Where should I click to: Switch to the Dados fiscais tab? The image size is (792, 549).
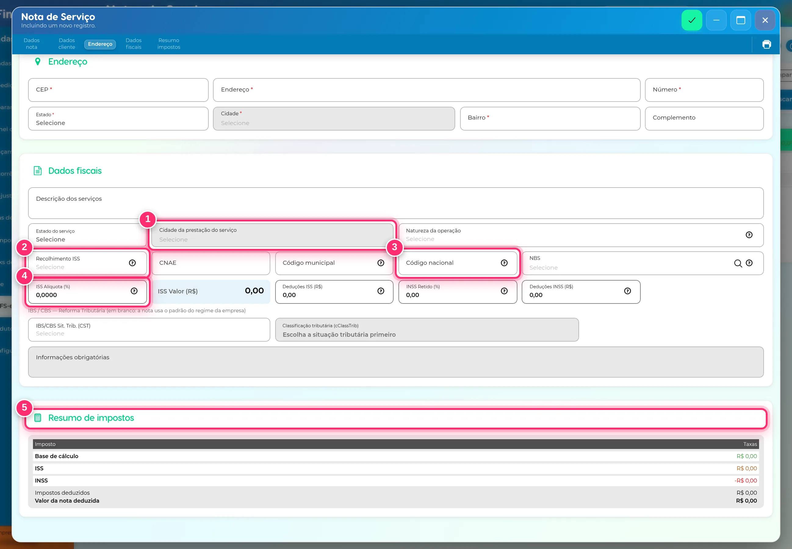click(x=134, y=44)
